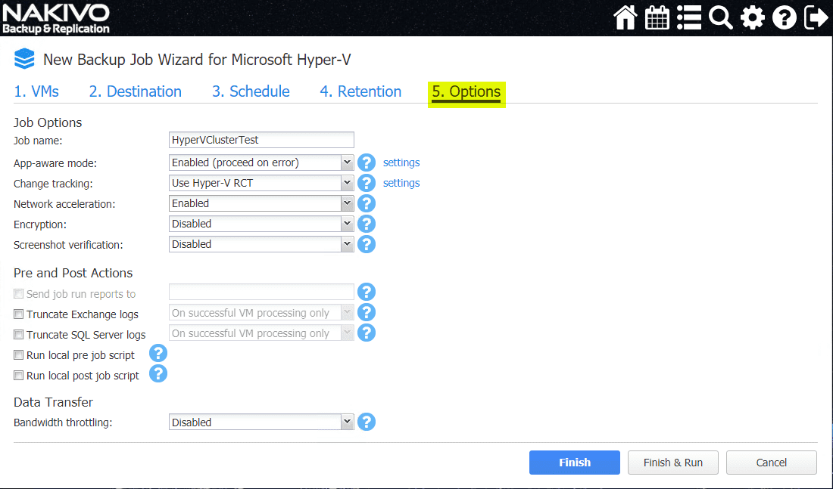Open the calendar icon in top bar
This screenshot has height=489, width=833.
click(x=657, y=17)
